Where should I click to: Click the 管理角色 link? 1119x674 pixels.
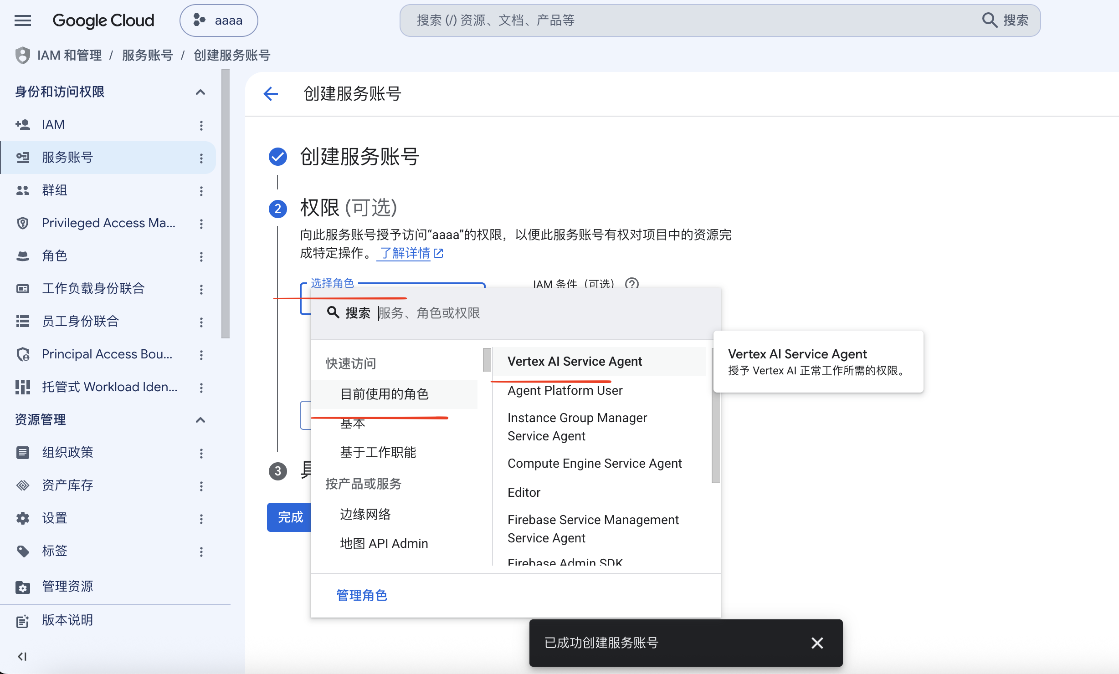(362, 596)
